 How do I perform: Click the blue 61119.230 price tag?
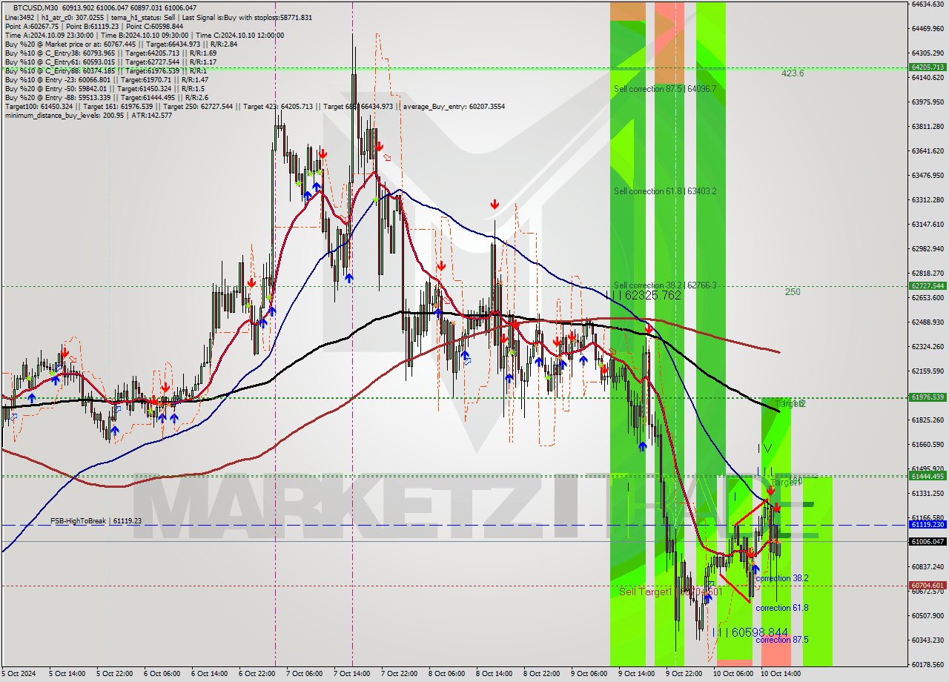pos(927,524)
